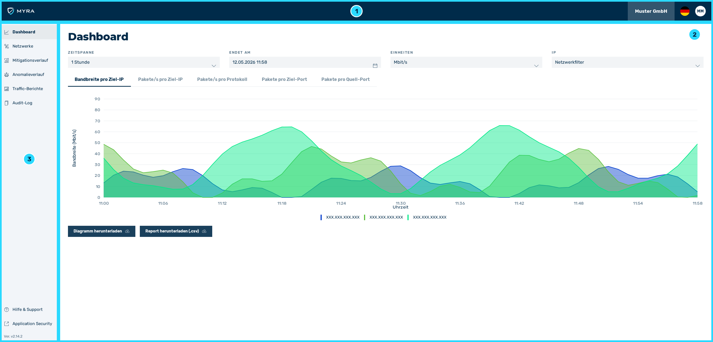Open the calendar icon in Endet am
The width and height of the screenshot is (713, 342).
[375, 66]
